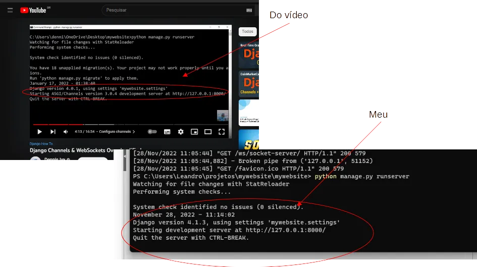This screenshot has height=267, width=477.
Task: Open the CoinMarketCap Django Channels video thumbnail
Action: [250, 83]
